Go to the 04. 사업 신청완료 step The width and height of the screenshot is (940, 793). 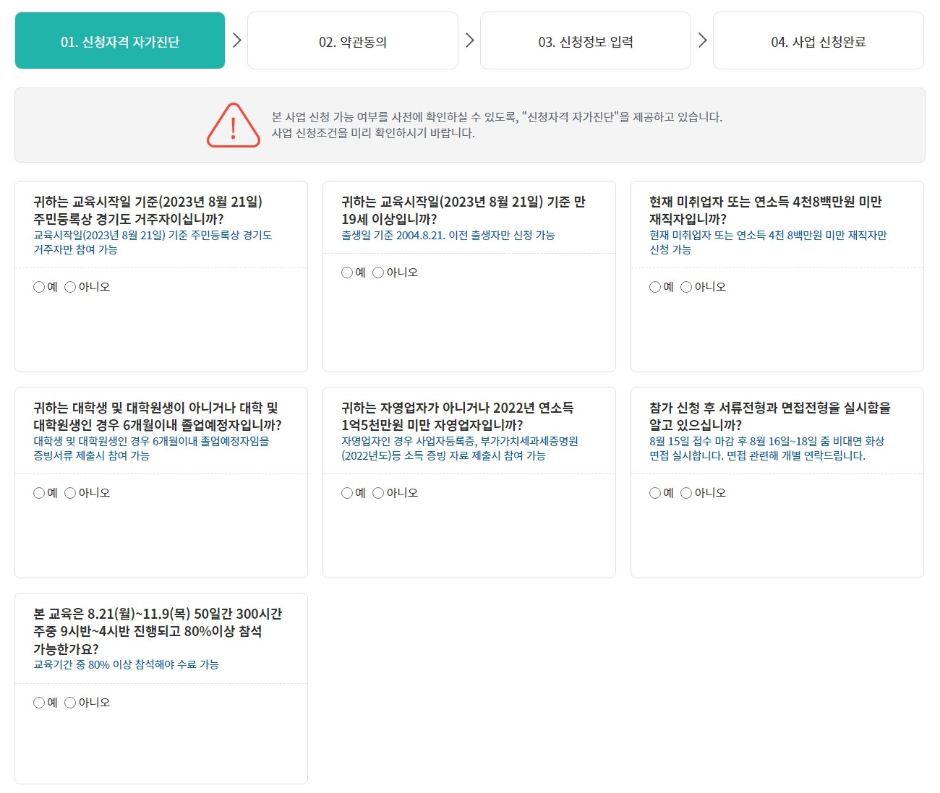pos(818,40)
